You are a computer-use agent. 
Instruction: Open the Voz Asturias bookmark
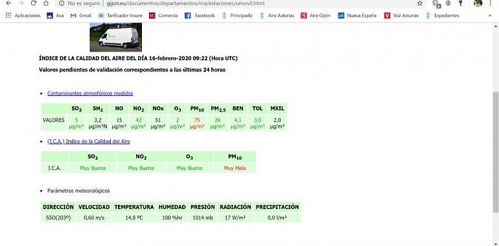(x=401, y=16)
